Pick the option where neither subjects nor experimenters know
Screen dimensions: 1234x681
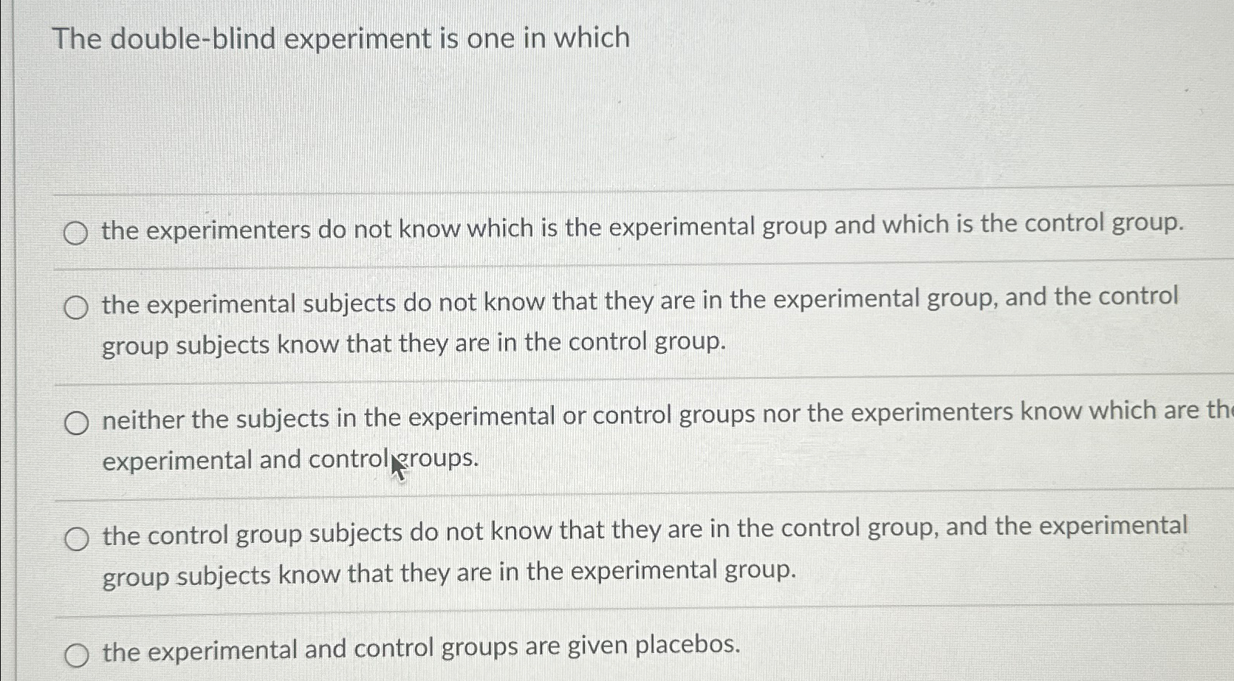coord(76,421)
